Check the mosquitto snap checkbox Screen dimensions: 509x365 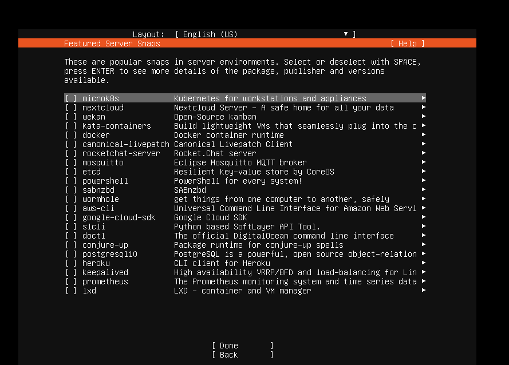pos(71,162)
